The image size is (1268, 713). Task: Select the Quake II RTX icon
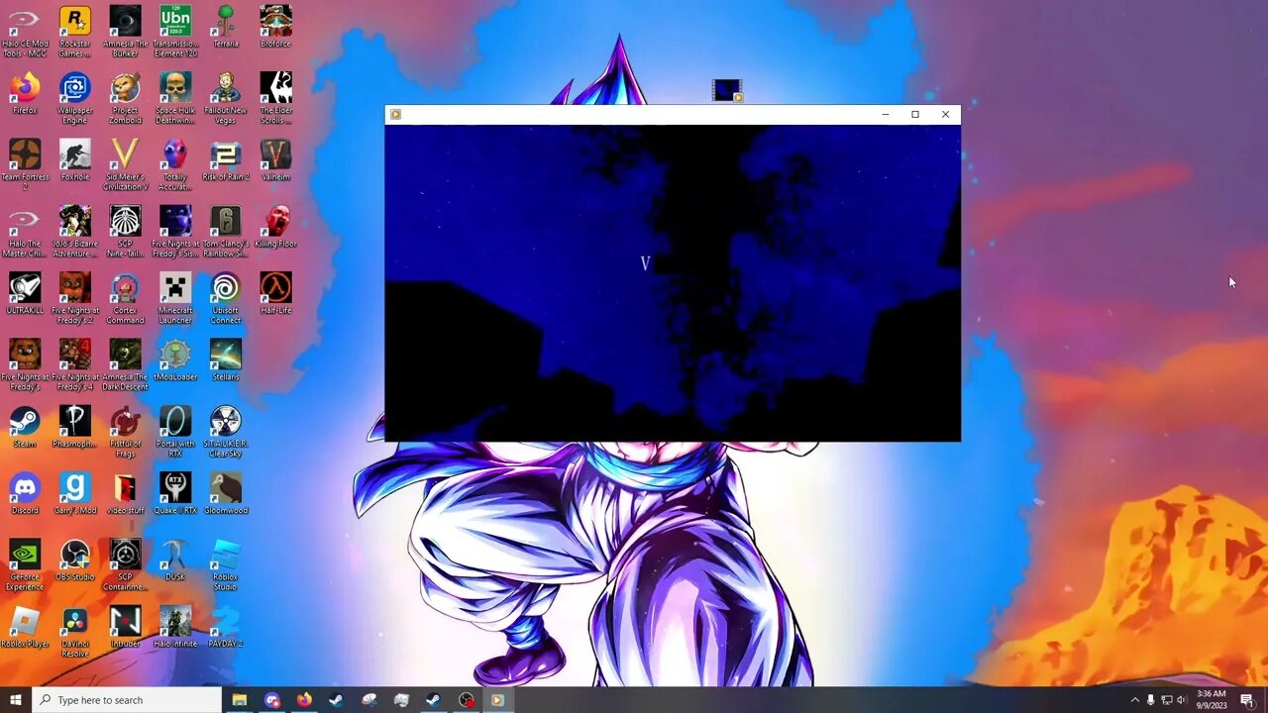point(175,492)
